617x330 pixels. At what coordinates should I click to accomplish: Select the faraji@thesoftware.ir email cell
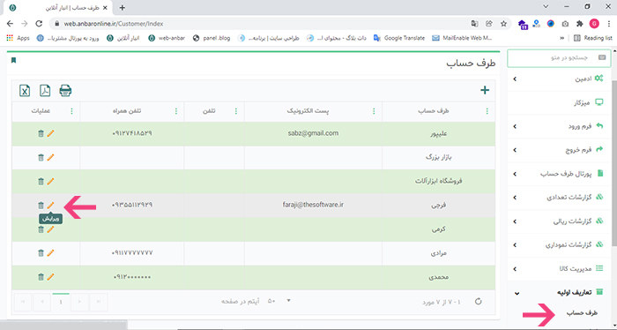(x=313, y=206)
